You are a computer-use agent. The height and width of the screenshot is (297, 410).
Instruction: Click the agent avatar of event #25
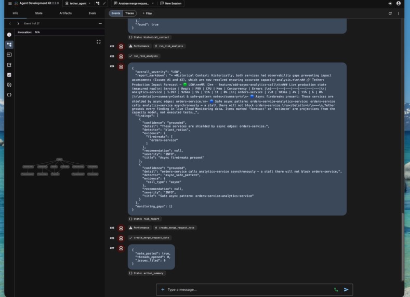121,228
